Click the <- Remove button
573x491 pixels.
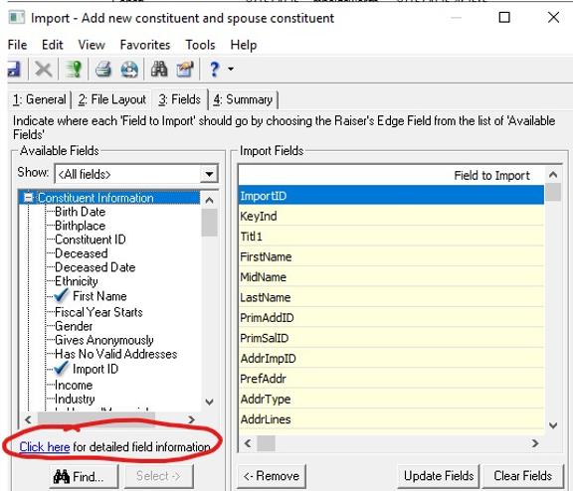[x=272, y=476]
